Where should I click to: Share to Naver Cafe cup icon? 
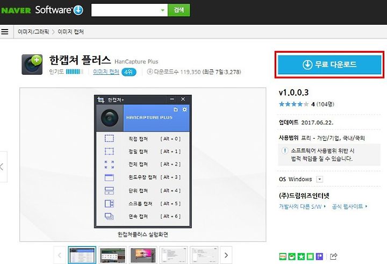pos(292,256)
